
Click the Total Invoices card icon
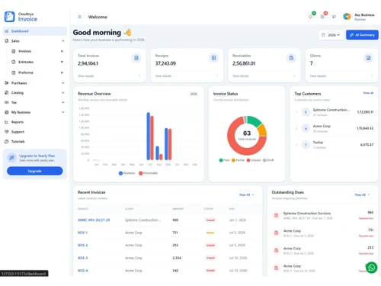pos(136,58)
